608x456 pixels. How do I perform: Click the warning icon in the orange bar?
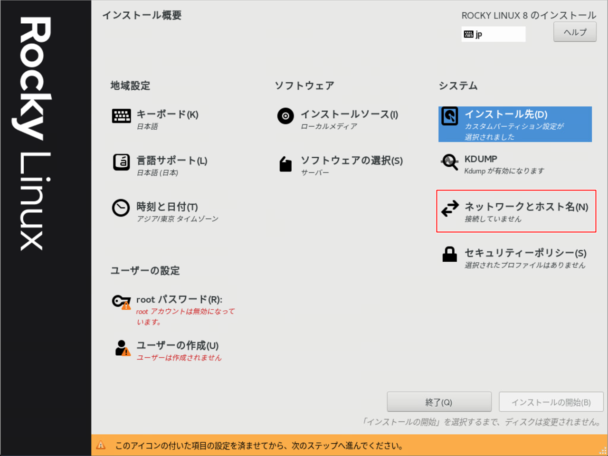101,445
